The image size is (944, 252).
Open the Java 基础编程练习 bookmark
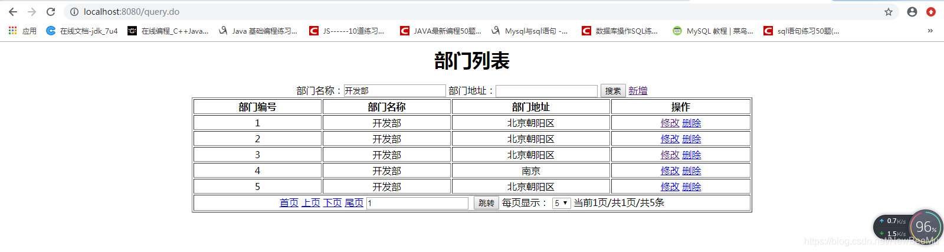pos(258,31)
